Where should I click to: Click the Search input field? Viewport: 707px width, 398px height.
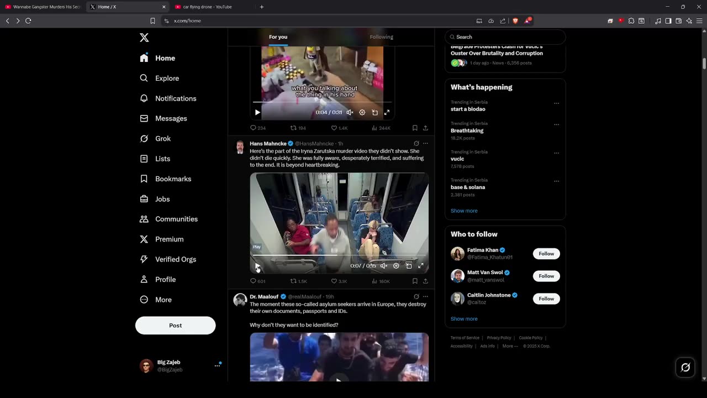505,37
